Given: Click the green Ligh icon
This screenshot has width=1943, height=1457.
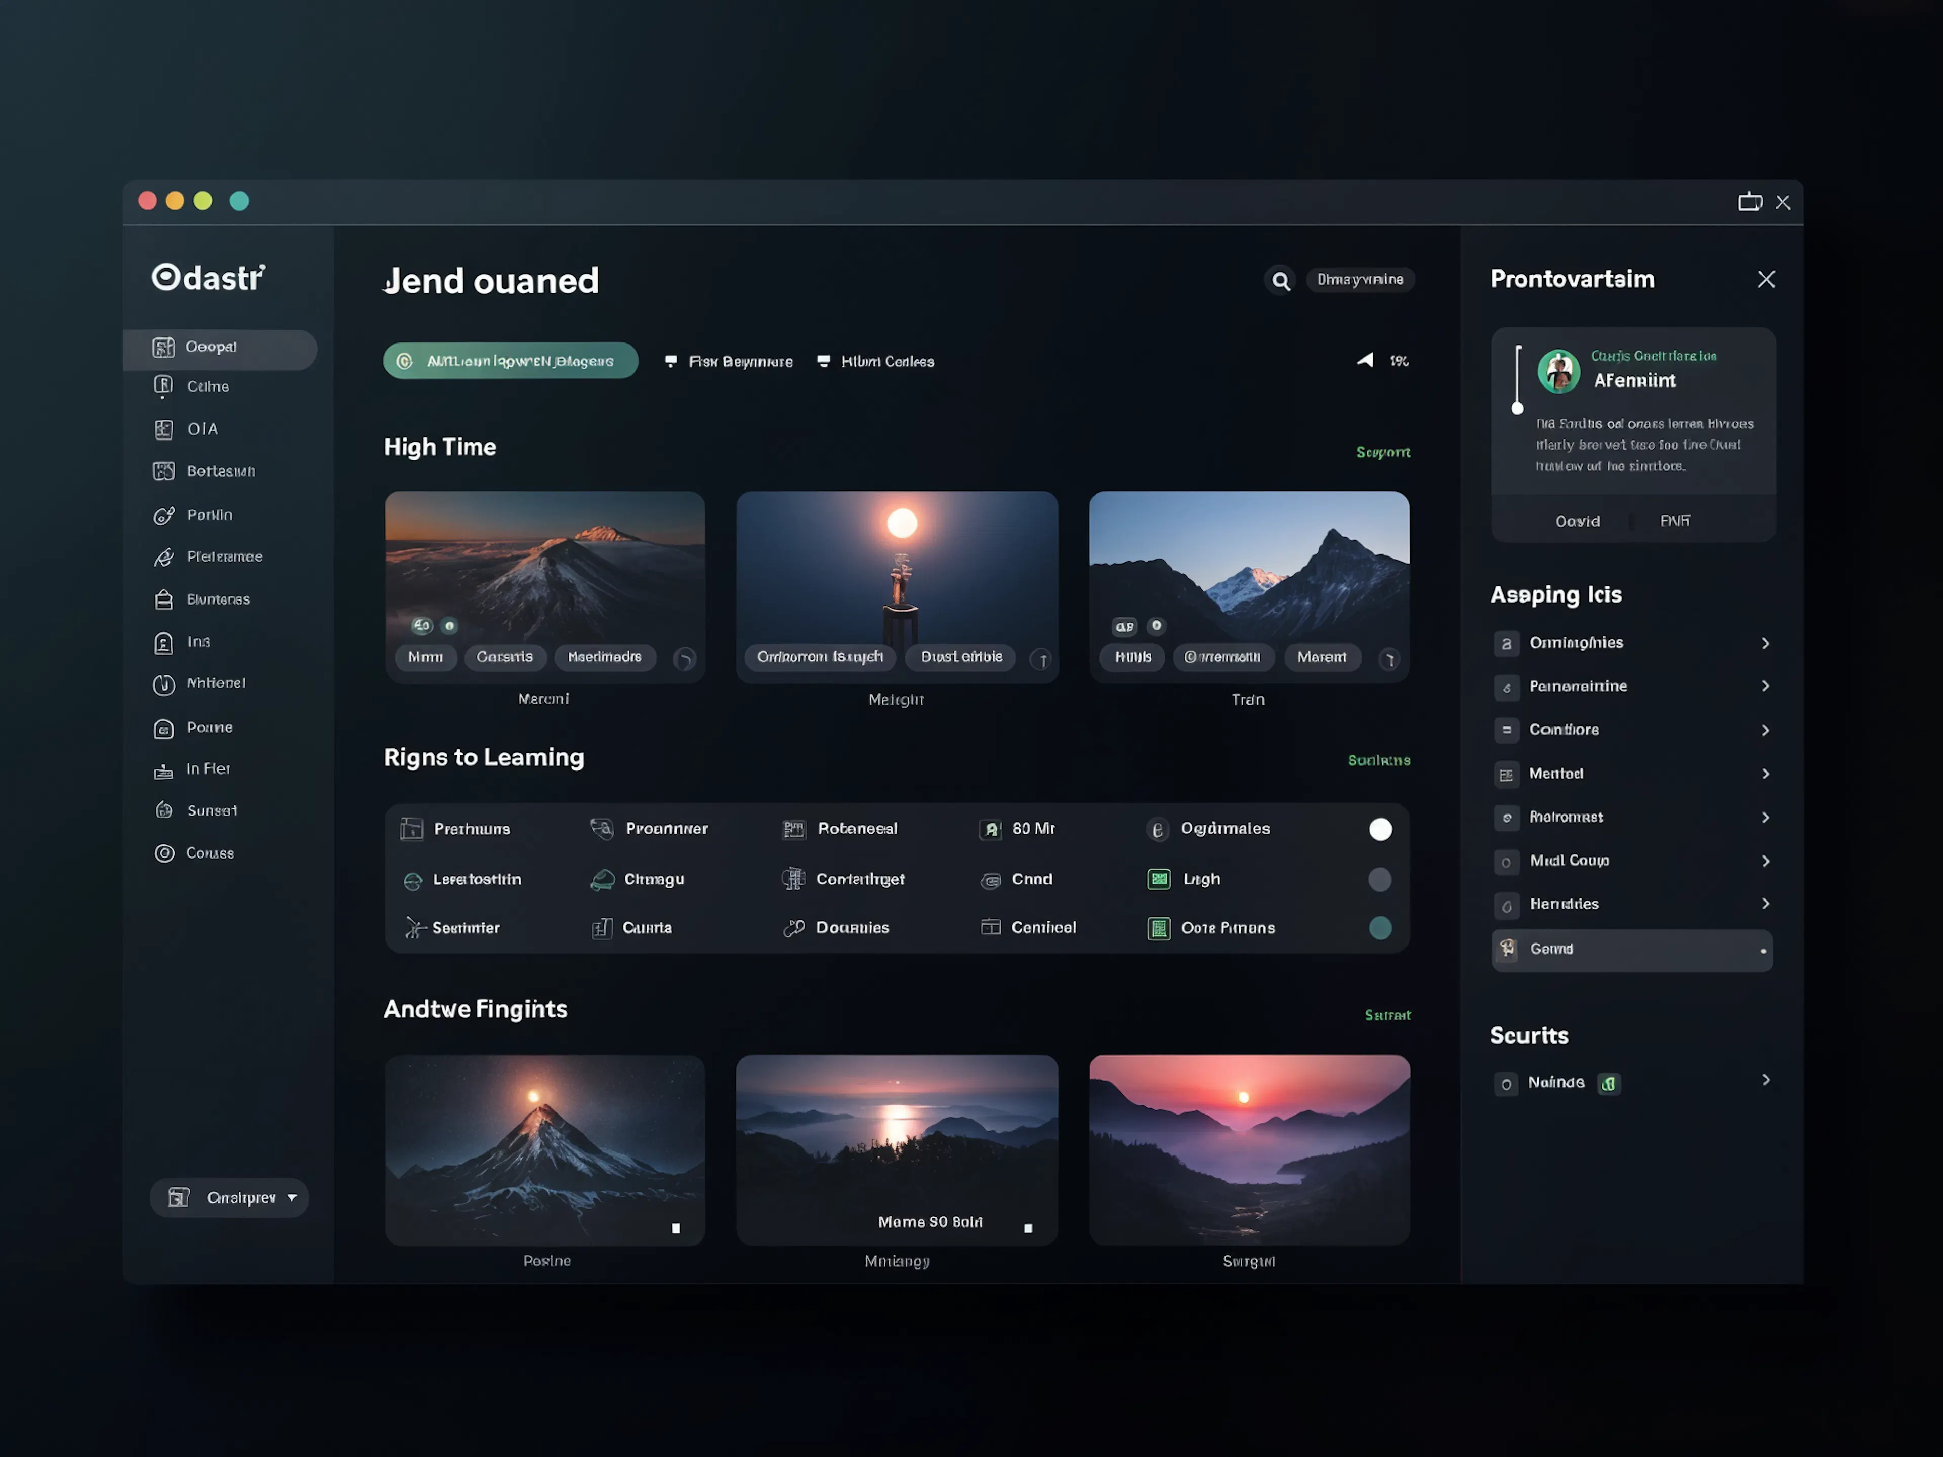Looking at the screenshot, I should click(1159, 879).
